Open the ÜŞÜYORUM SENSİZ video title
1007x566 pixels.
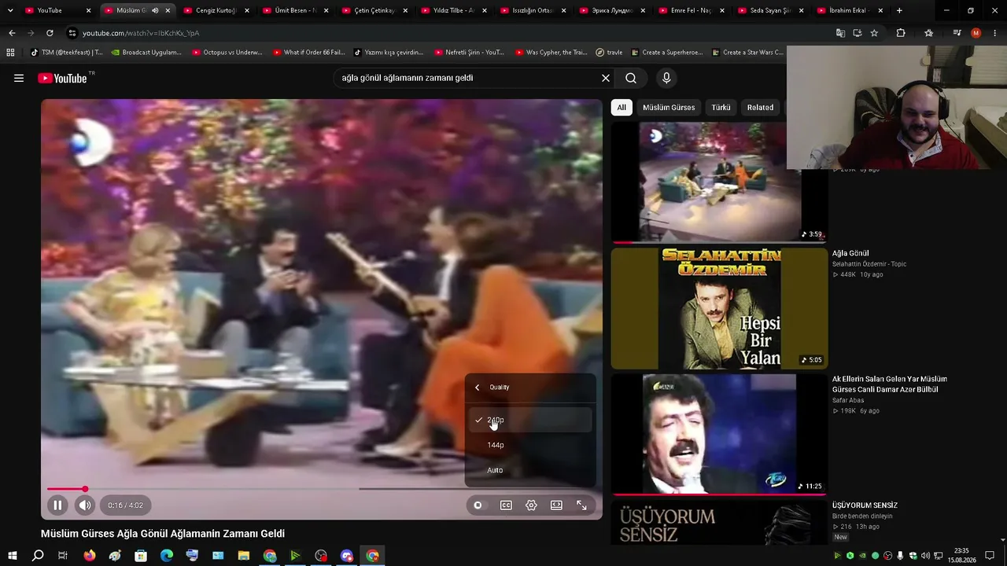click(865, 505)
